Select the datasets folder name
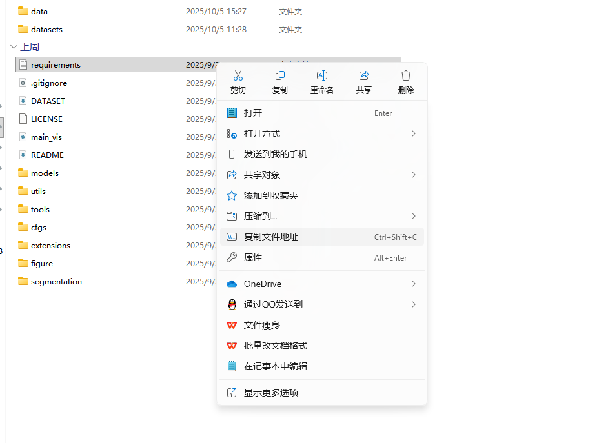This screenshot has height=443, width=608. pyautogui.click(x=46, y=30)
